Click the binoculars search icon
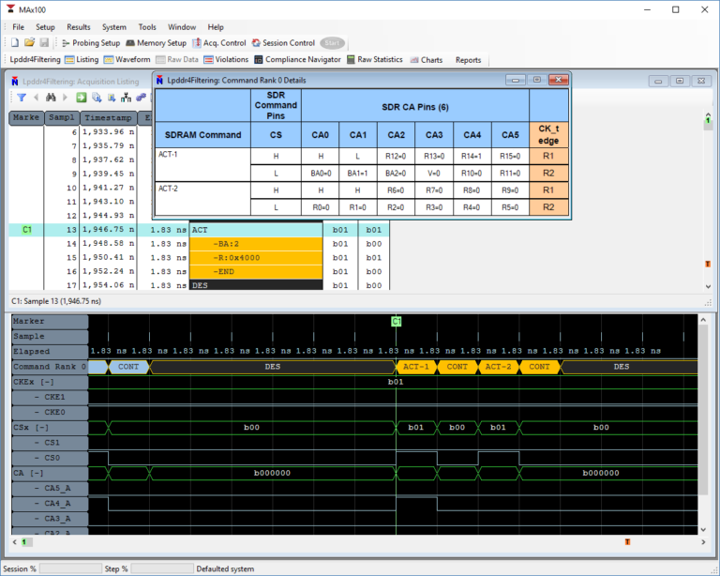The height and width of the screenshot is (576, 720). pyautogui.click(x=51, y=98)
